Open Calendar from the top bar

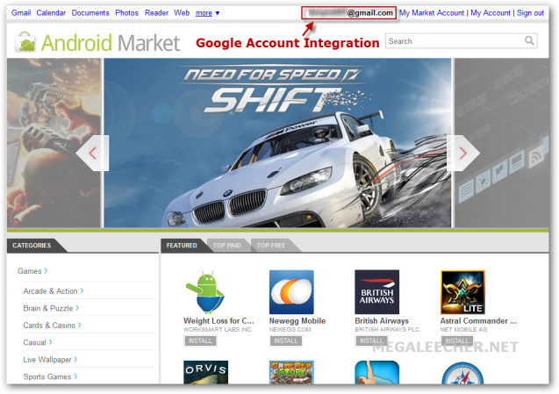coord(51,13)
